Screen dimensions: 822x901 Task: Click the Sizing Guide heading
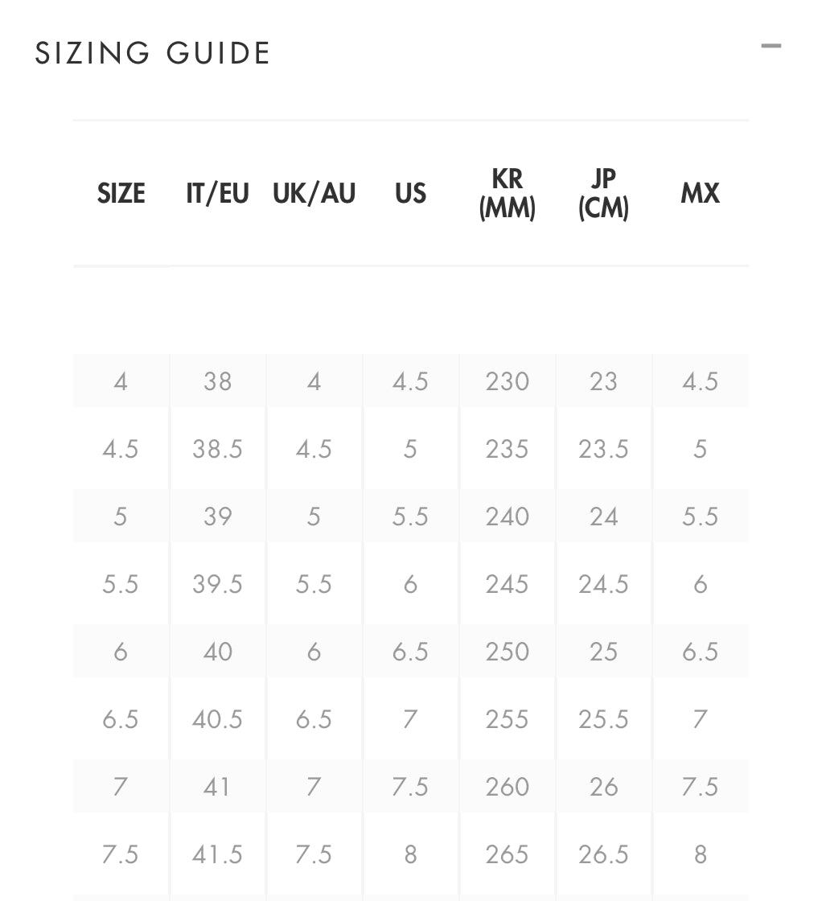click(x=153, y=53)
